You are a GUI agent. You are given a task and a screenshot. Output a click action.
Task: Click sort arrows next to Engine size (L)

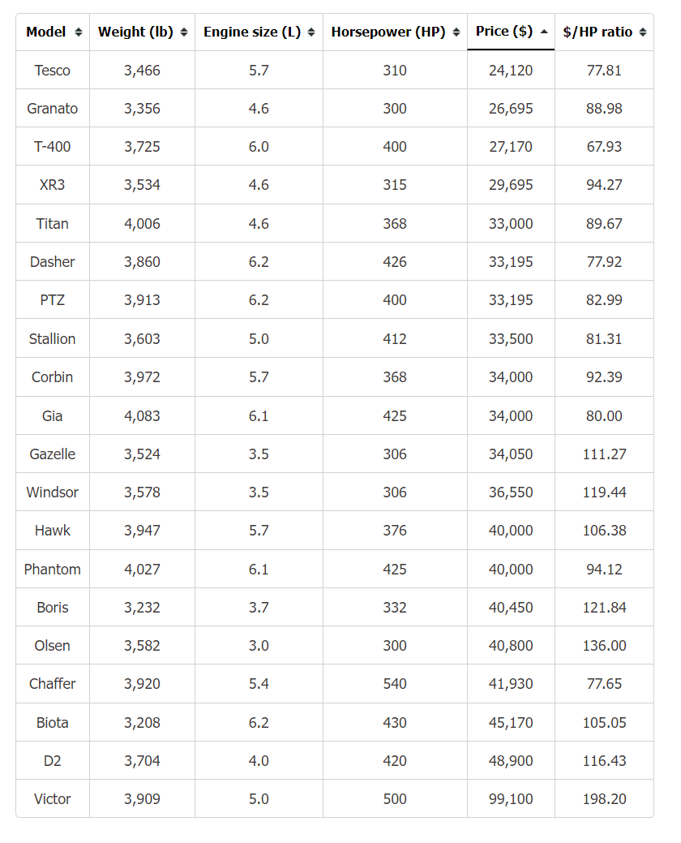click(x=311, y=32)
